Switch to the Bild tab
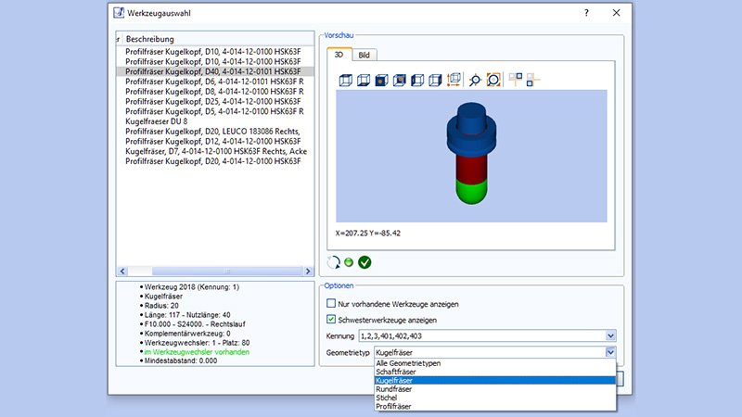742x417 pixels. click(x=364, y=55)
